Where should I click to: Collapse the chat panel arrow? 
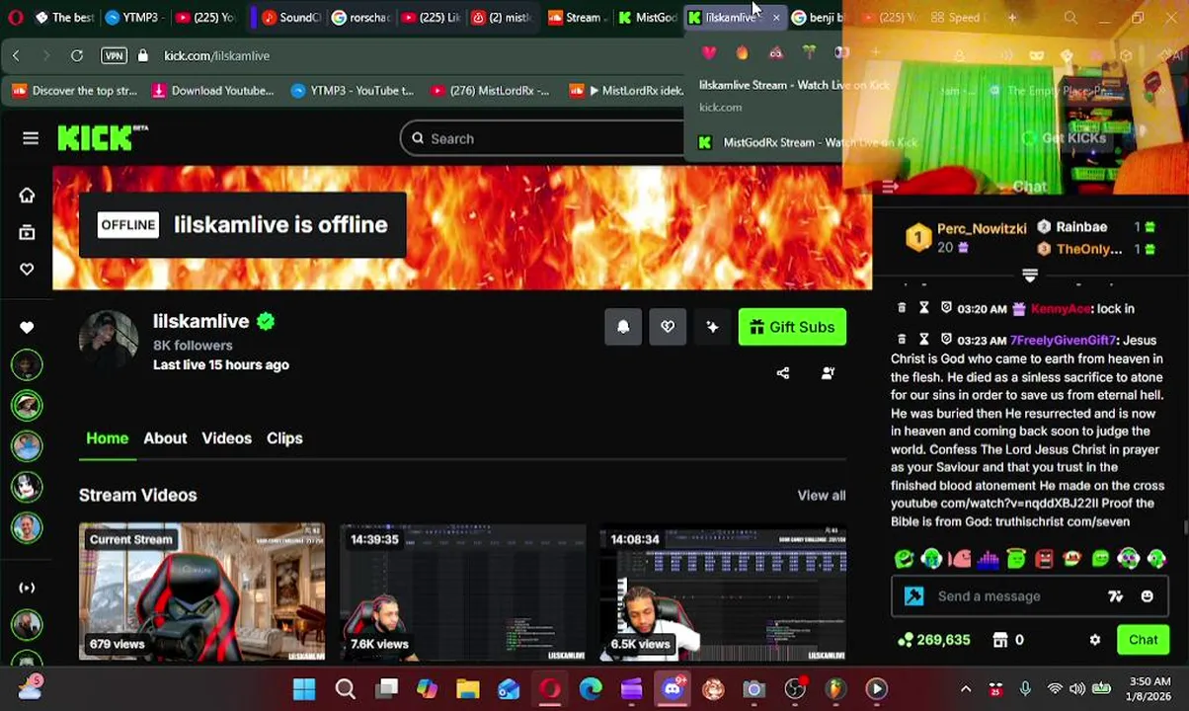[x=890, y=187]
